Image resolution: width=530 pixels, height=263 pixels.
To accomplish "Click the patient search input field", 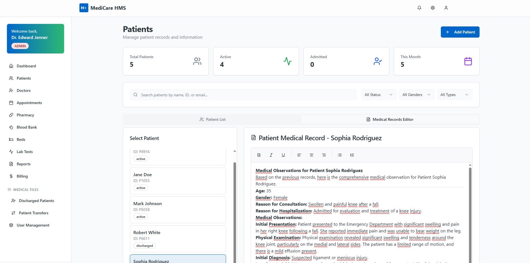I will 243,95.
